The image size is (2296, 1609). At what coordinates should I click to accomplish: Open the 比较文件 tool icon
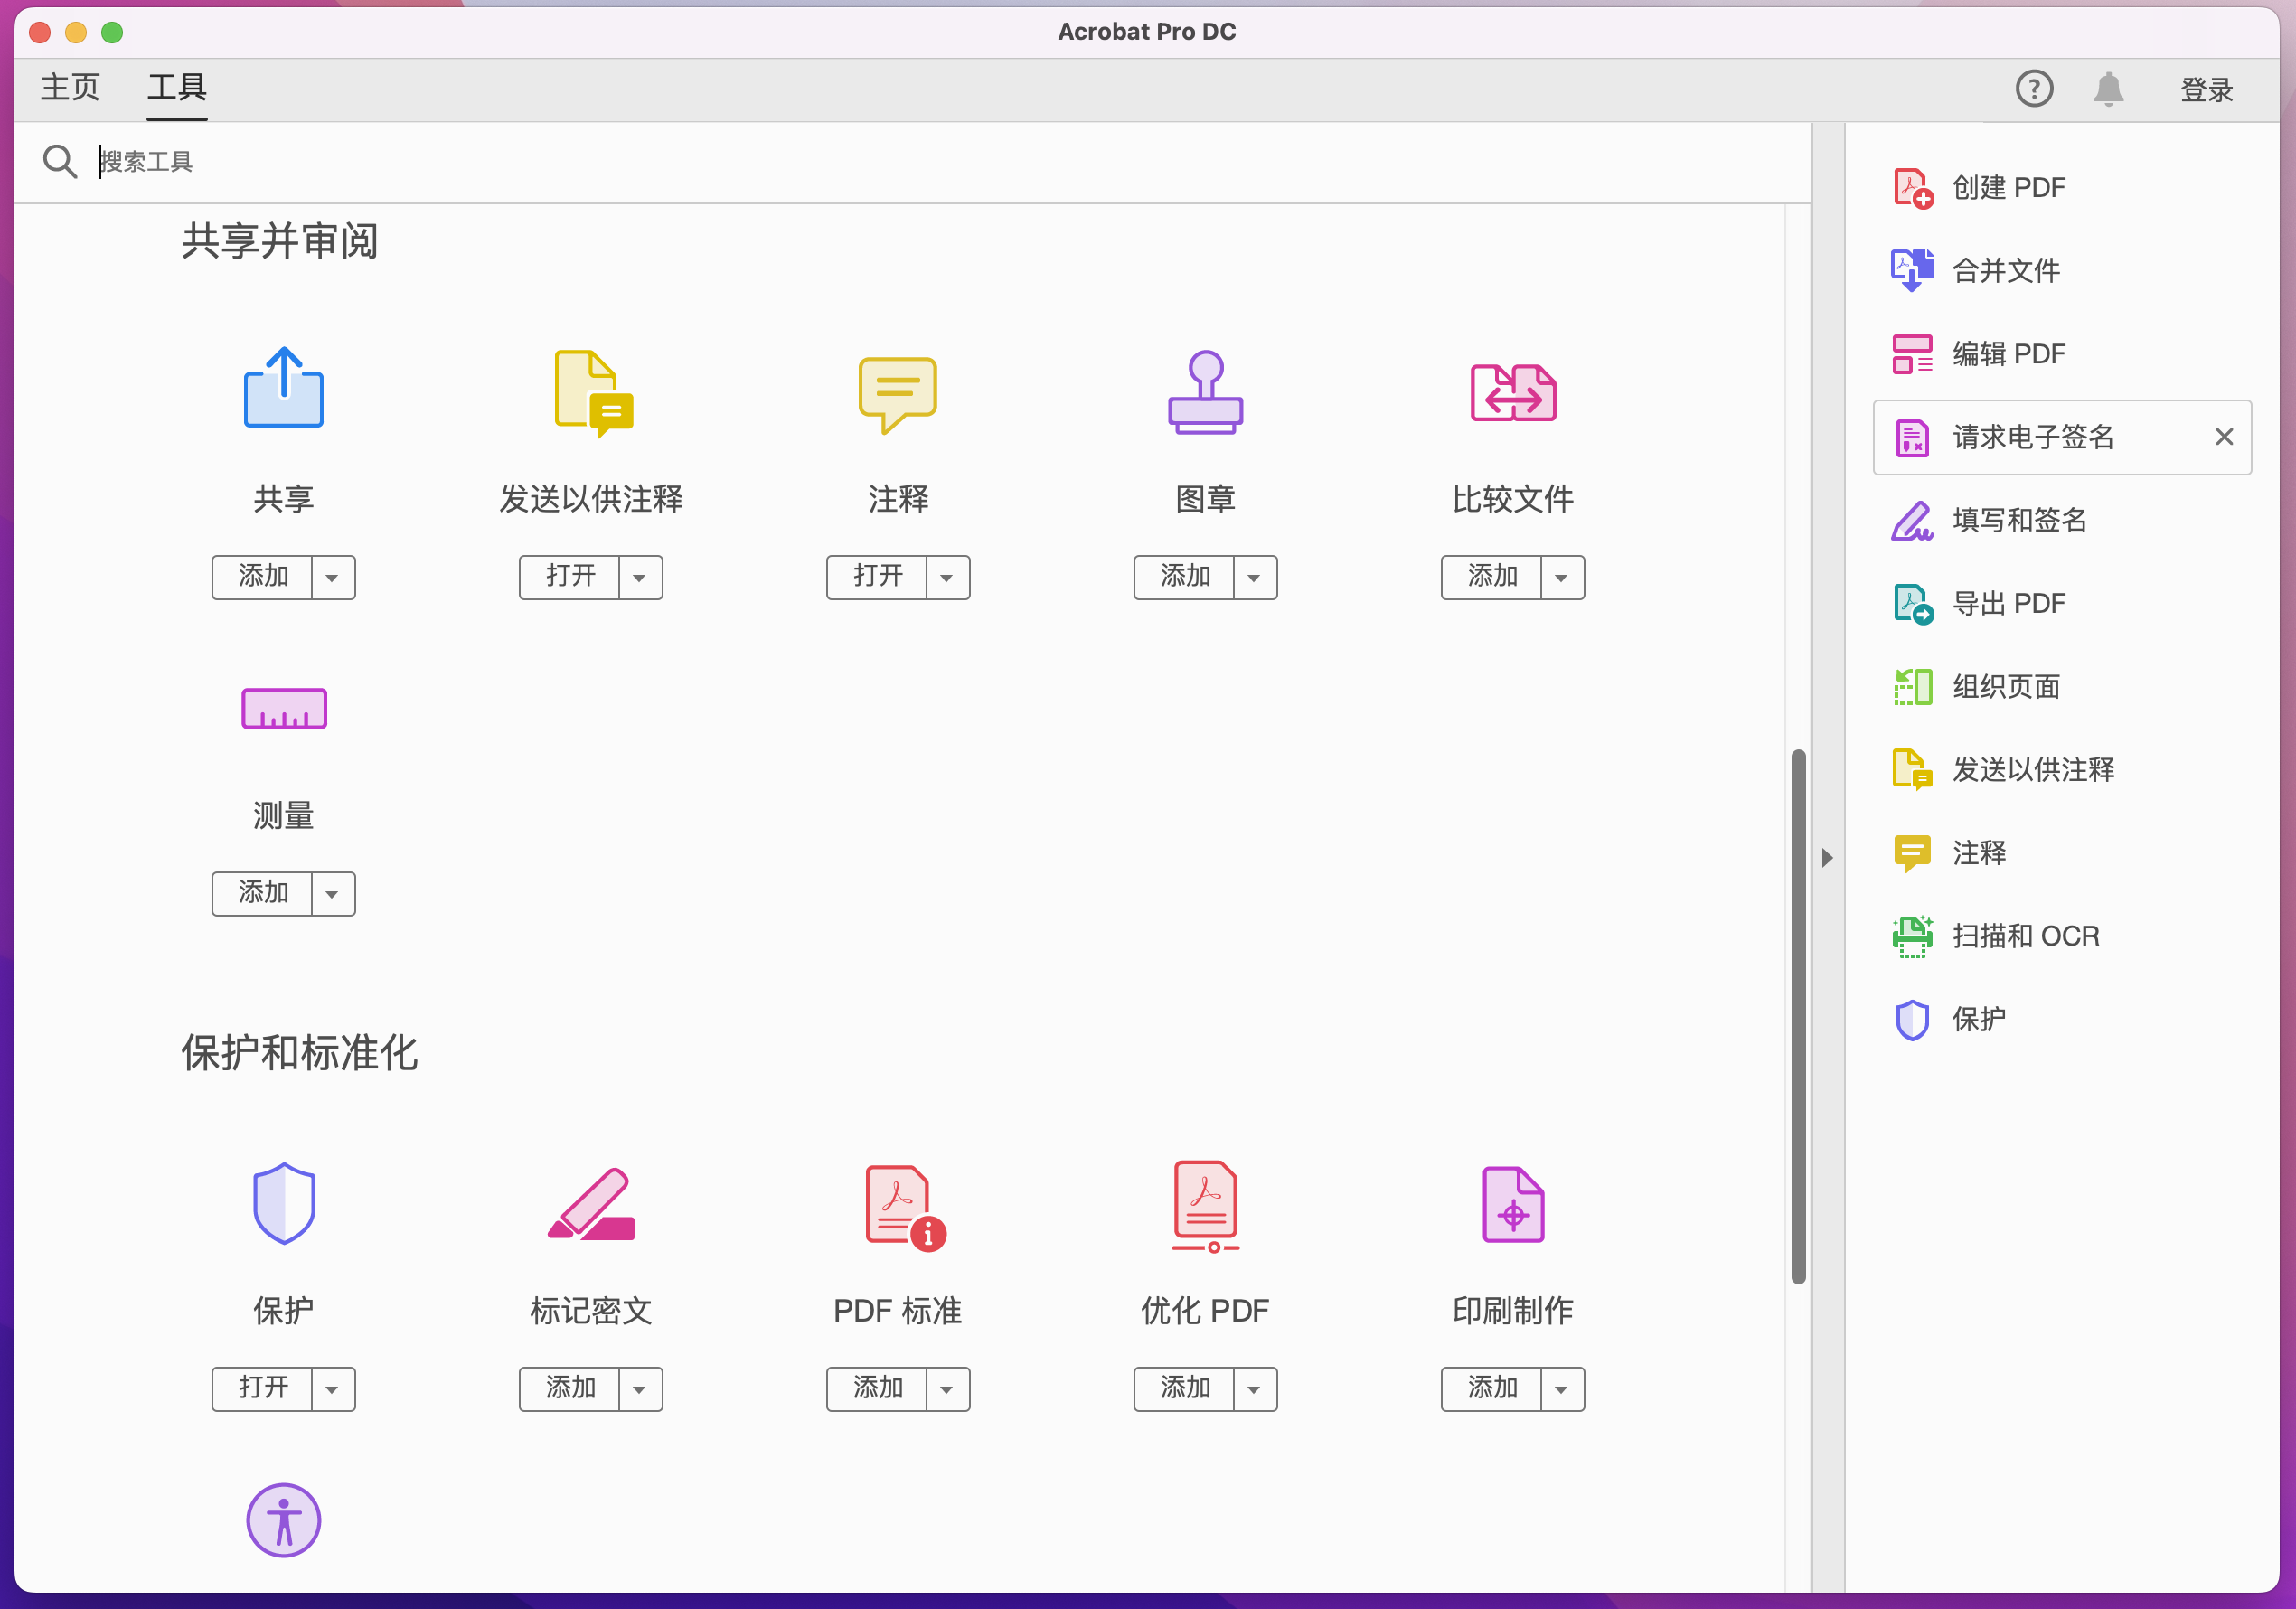(x=1512, y=393)
